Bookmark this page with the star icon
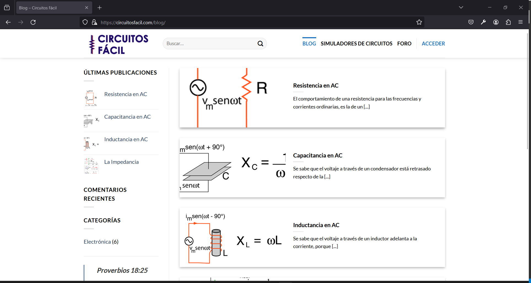531x283 pixels. point(419,22)
